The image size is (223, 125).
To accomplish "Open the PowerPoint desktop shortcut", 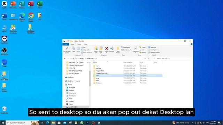I will point(13,5).
